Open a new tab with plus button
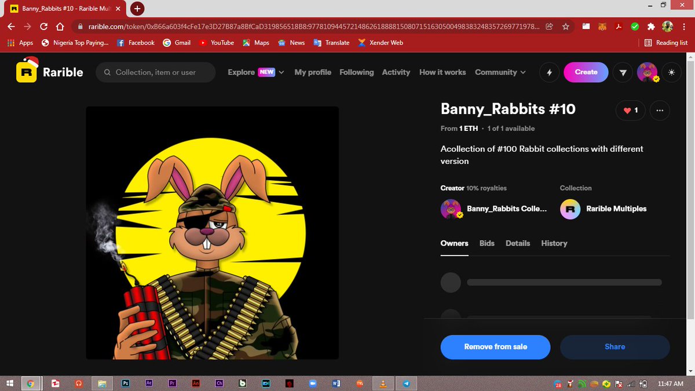Screen dimensions: 695x391 [x=137, y=9]
